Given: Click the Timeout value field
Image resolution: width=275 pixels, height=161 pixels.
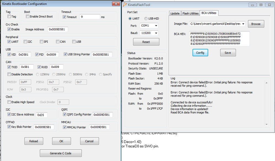Looking at the screenshot, I should pos(90,17).
